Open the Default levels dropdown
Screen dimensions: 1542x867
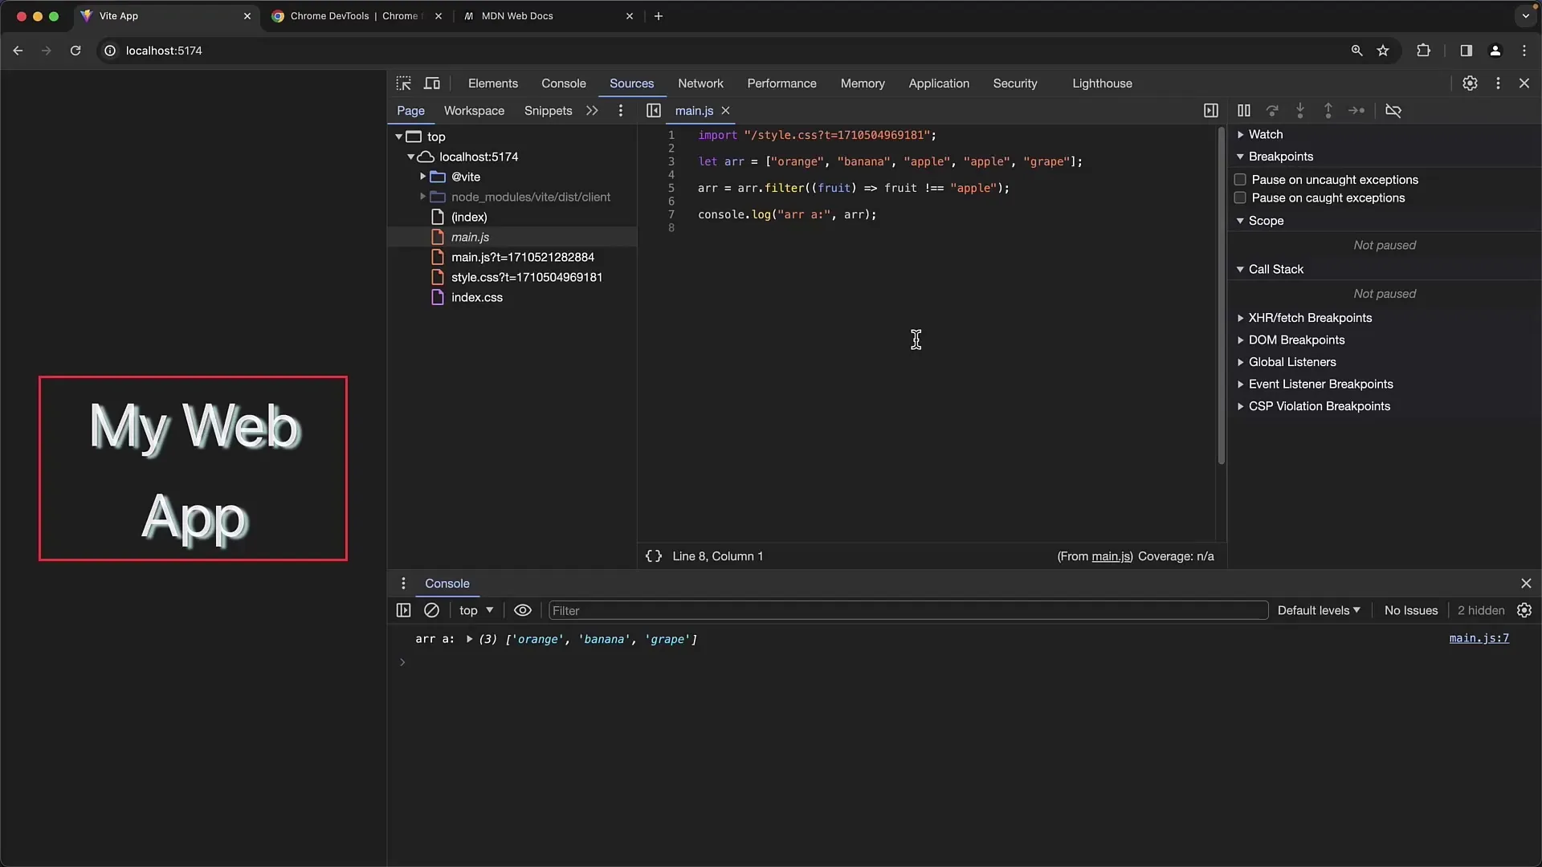(x=1319, y=611)
